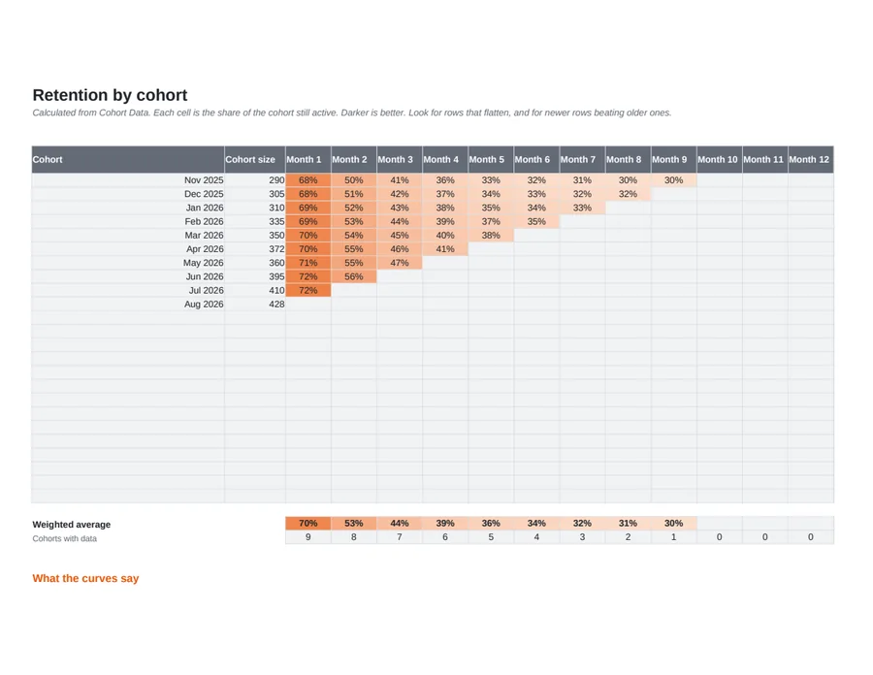The height and width of the screenshot is (675, 873).
Task: Click the 'Weighted average' row label
Action: 71,525
